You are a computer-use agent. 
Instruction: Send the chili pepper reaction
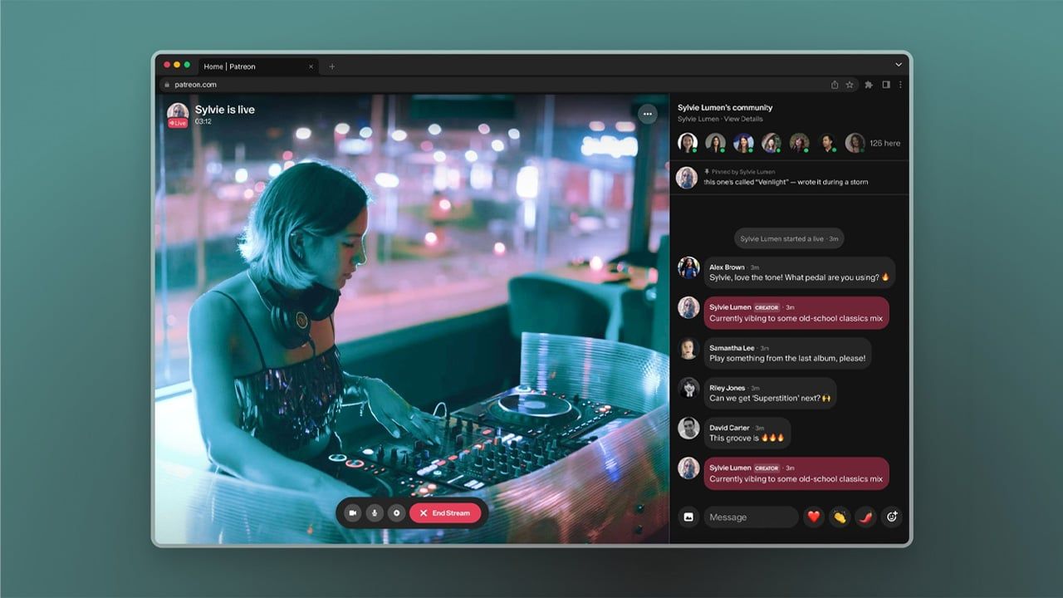866,517
